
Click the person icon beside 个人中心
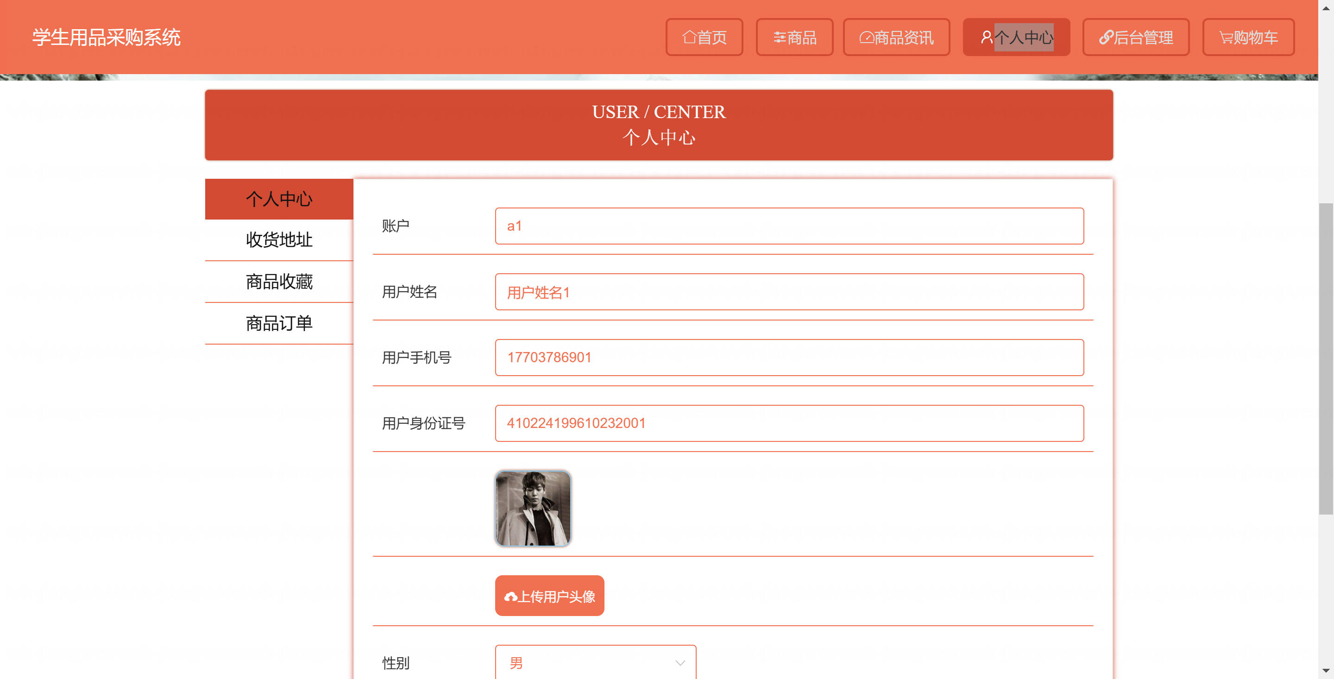pyautogui.click(x=987, y=38)
